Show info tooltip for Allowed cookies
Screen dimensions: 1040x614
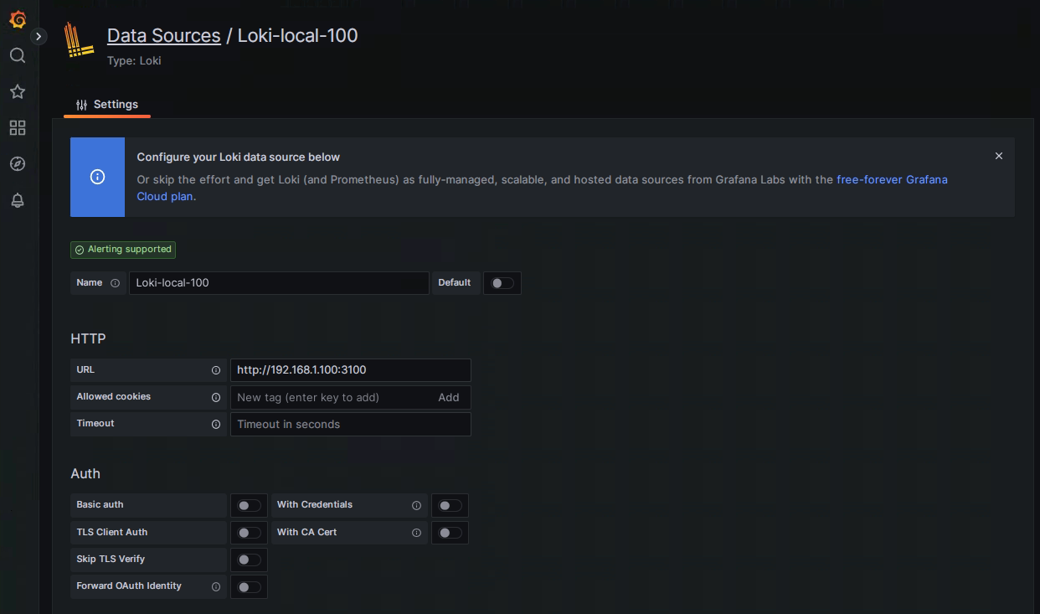216,397
